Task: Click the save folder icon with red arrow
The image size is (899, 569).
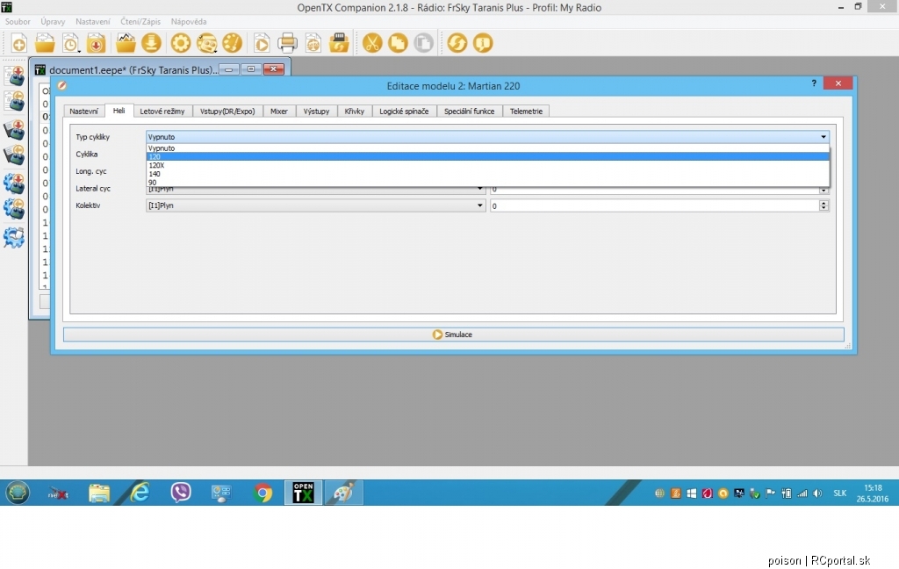Action: pyautogui.click(x=96, y=43)
